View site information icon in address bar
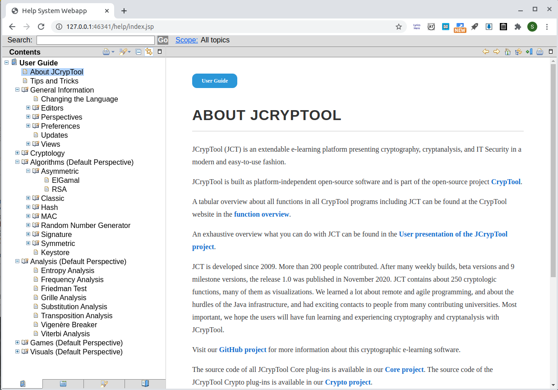 point(59,27)
